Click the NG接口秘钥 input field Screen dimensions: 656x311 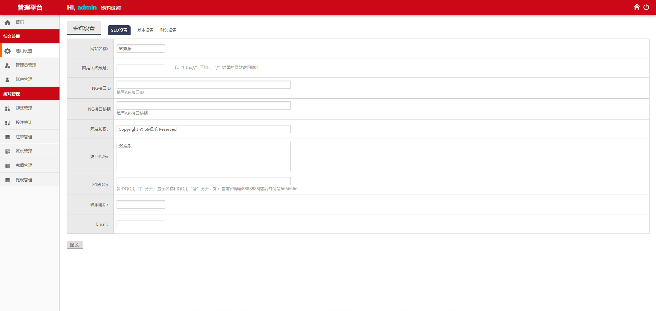203,105
